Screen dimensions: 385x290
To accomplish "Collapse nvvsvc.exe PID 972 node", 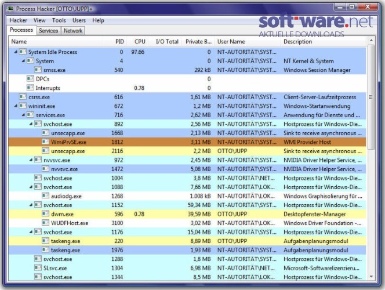I will coord(31,160).
